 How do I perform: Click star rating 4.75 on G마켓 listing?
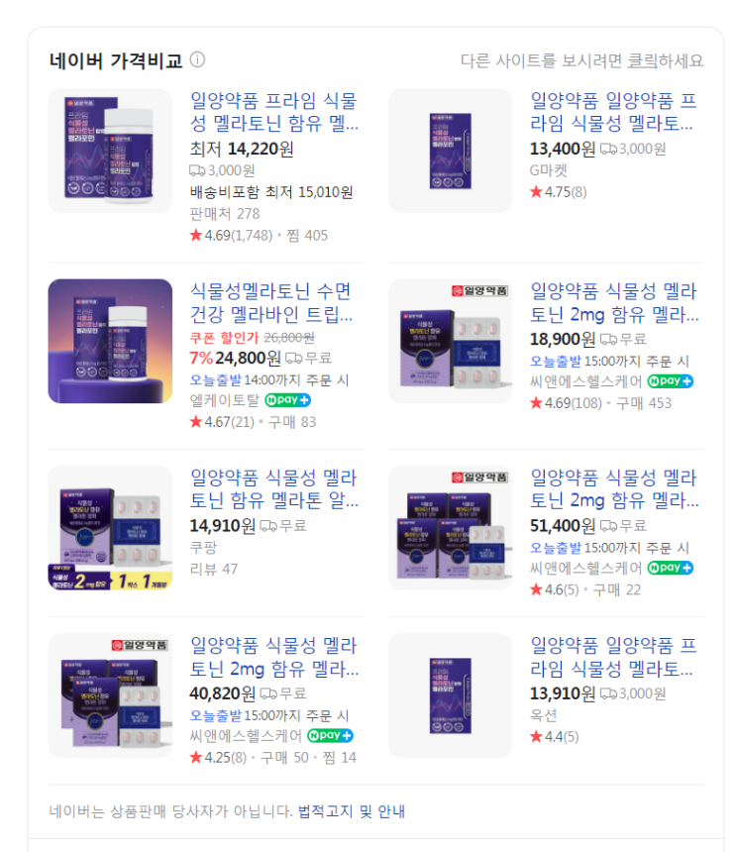tap(559, 192)
